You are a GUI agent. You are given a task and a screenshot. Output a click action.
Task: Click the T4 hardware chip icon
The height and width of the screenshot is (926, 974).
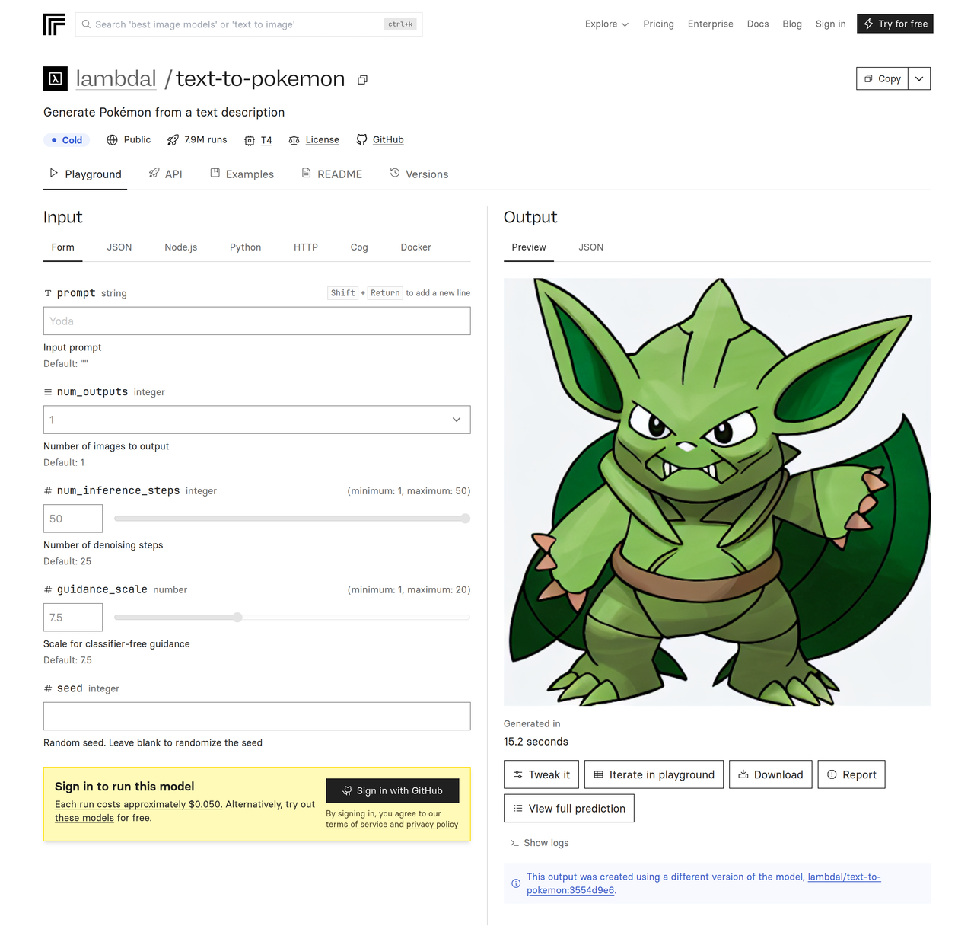coord(250,140)
